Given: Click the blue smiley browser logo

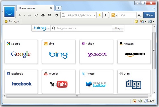Looking at the screenshot, I should pos(9,12).
